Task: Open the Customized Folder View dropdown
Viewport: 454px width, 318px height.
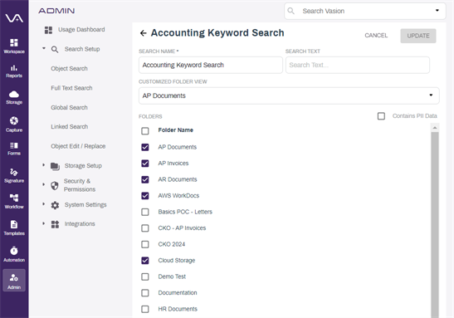Action: [289, 95]
